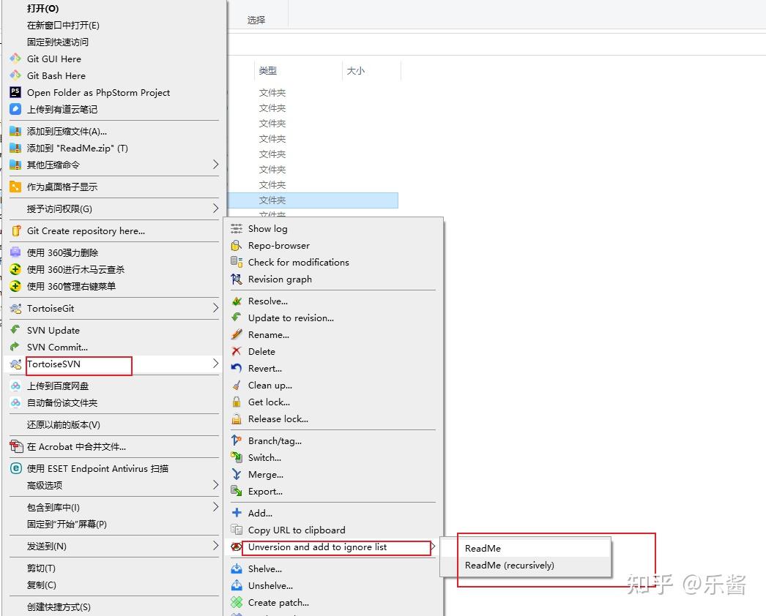
Task: Click the Check for modifications icon
Action: [x=237, y=262]
